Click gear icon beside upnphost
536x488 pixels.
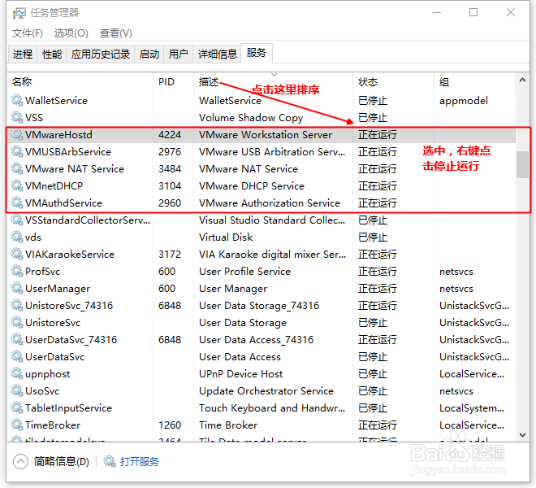point(17,373)
